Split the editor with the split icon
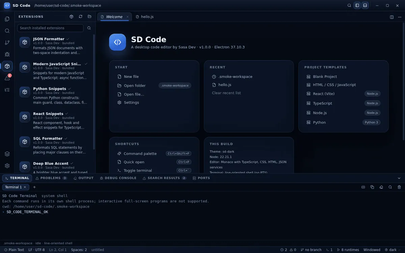 392,17
